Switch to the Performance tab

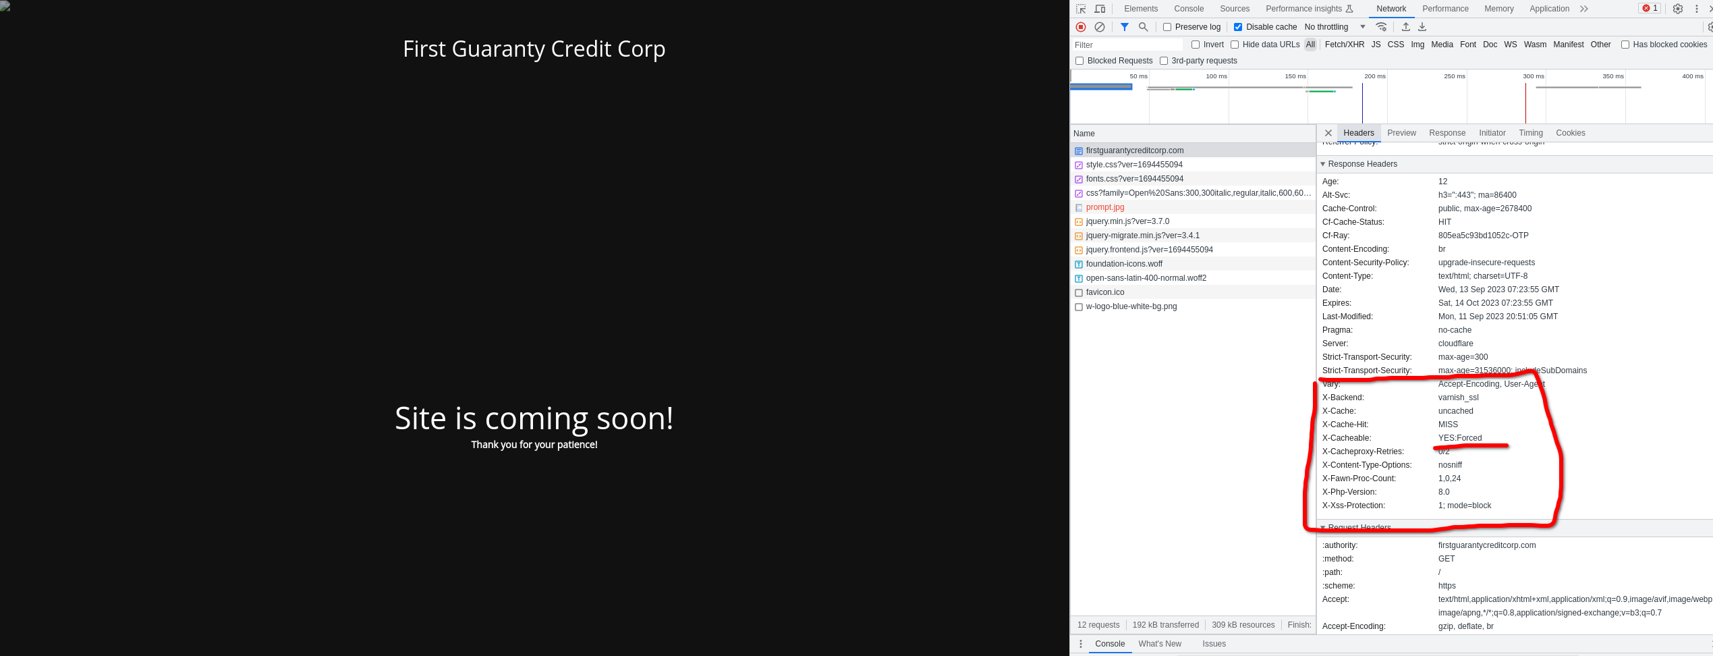[1445, 9]
